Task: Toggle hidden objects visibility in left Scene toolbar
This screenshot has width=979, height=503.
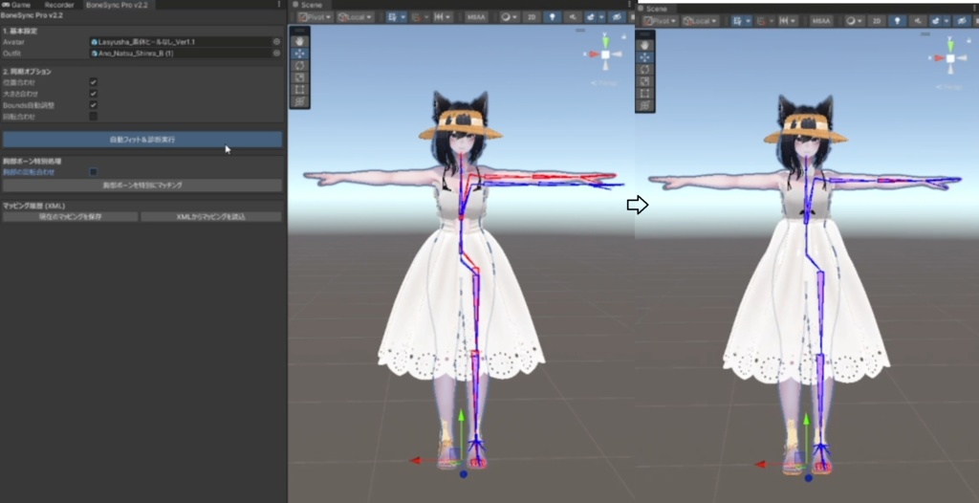Action: [x=617, y=17]
